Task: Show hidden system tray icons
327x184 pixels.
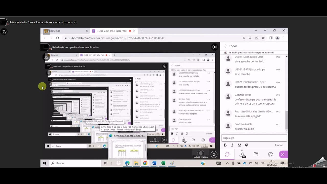Action: [x=227, y=163]
